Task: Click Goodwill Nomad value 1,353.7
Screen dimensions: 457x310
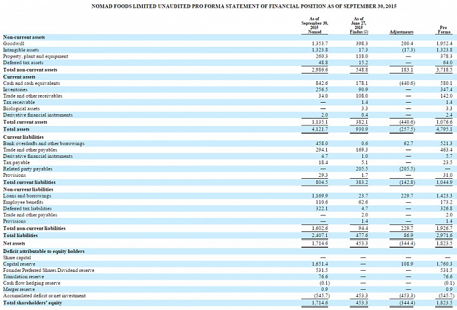Action: click(320, 44)
